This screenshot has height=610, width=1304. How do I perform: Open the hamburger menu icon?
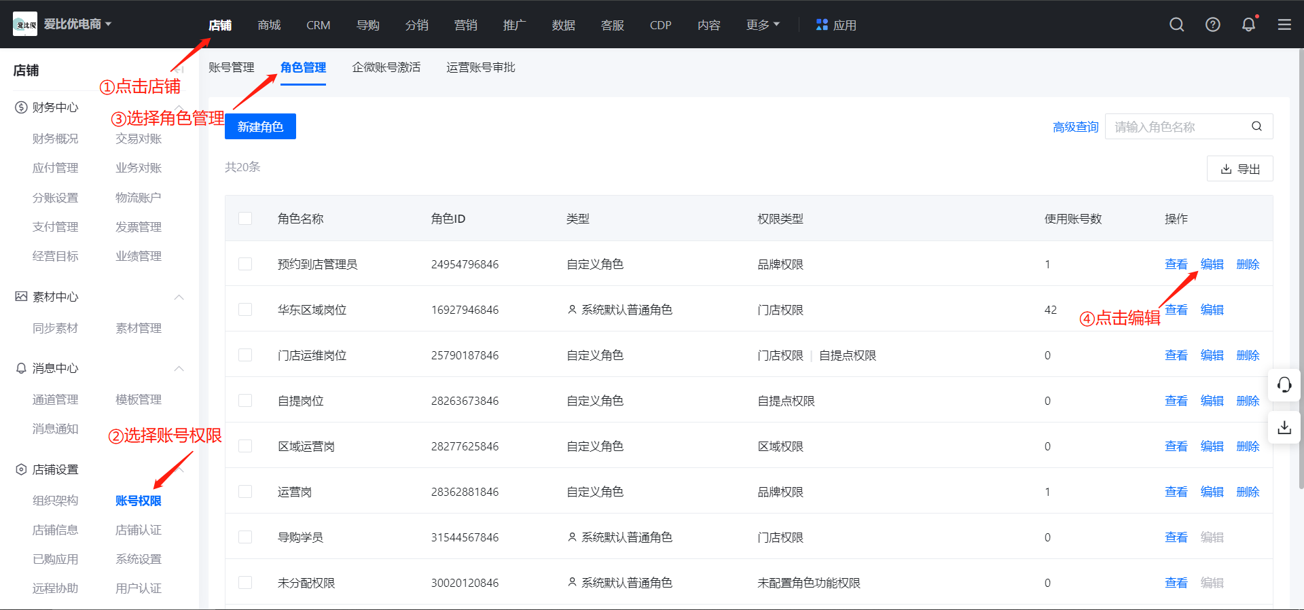[1284, 24]
